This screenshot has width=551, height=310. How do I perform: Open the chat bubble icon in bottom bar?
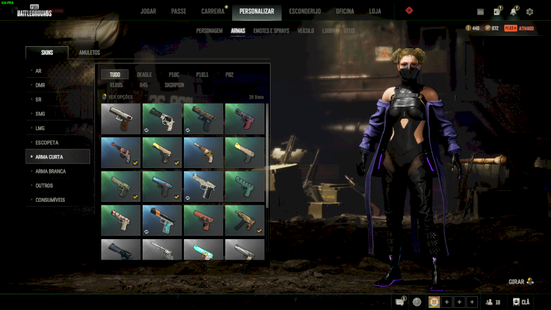pos(400,302)
